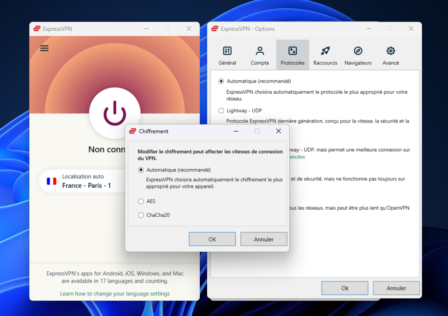Close the Chiffrement dialog

tap(279, 131)
